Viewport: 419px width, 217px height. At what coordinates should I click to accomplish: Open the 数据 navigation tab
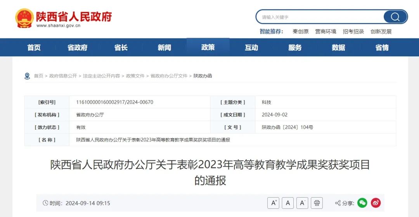(339, 48)
